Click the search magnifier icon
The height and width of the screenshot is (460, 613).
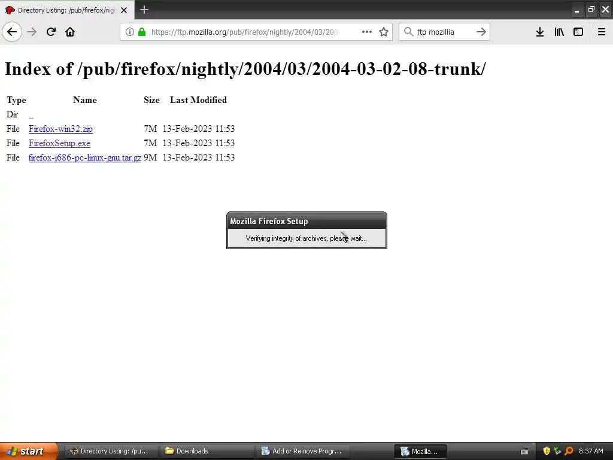408,32
